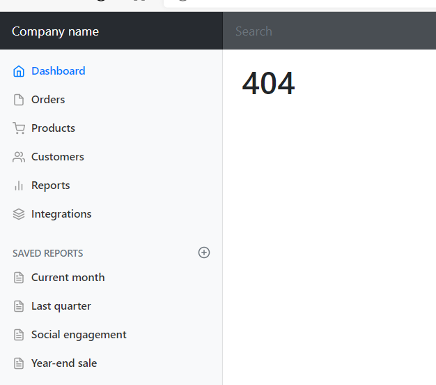Click the Year-end sale document icon
This screenshot has width=436, height=385.
pos(19,363)
